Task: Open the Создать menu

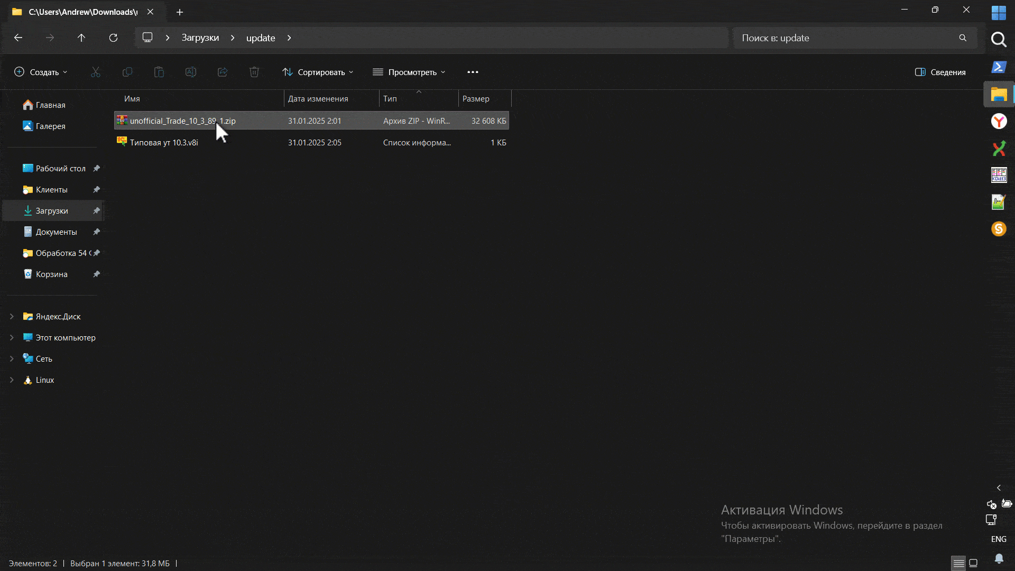Action: pyautogui.click(x=41, y=72)
